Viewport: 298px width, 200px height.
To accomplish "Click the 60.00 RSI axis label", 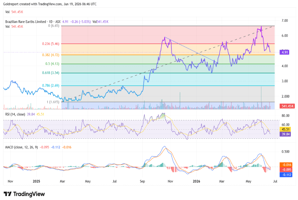I will click(285, 125).
